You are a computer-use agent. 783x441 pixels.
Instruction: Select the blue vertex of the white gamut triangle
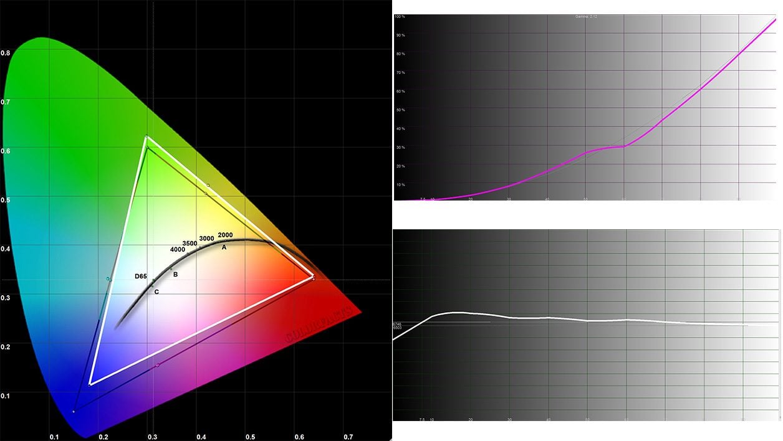click(90, 384)
